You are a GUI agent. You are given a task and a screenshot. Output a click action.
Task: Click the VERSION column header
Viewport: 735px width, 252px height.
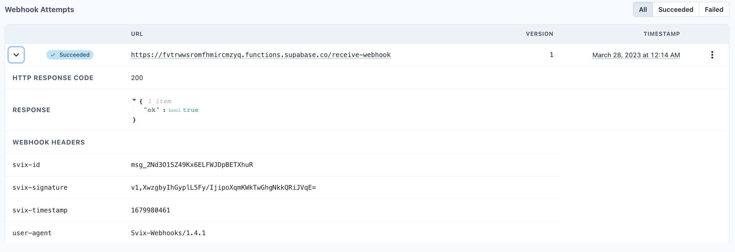(x=539, y=34)
